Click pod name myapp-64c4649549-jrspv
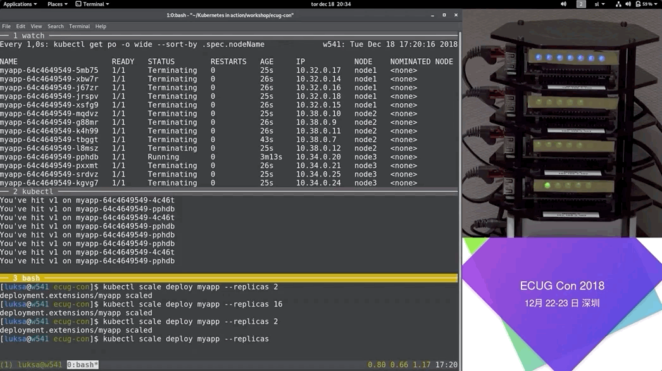 tap(49, 96)
